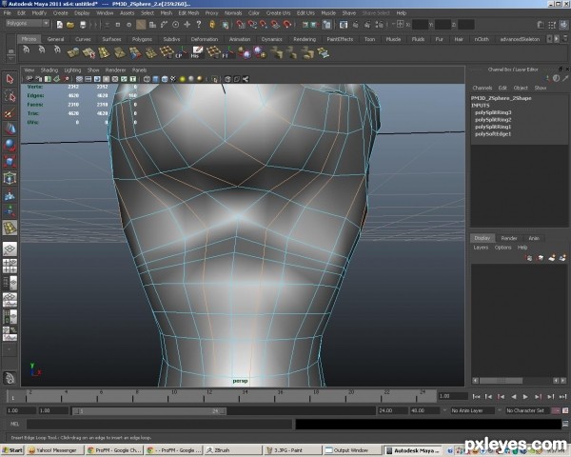Click the Open Scene folder icon
This screenshot has width=571, height=457.
(x=70, y=25)
